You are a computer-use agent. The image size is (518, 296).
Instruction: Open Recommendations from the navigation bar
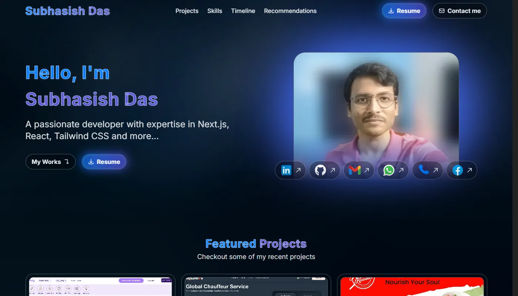290,11
